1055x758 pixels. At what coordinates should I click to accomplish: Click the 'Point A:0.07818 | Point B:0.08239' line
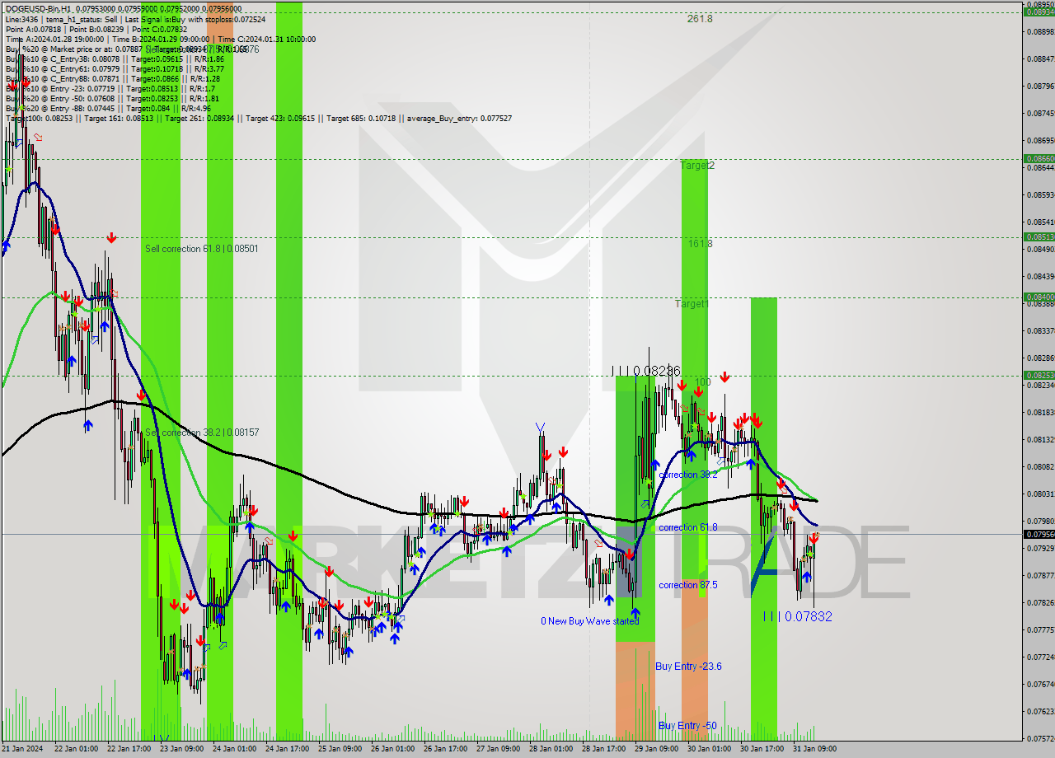click(97, 29)
